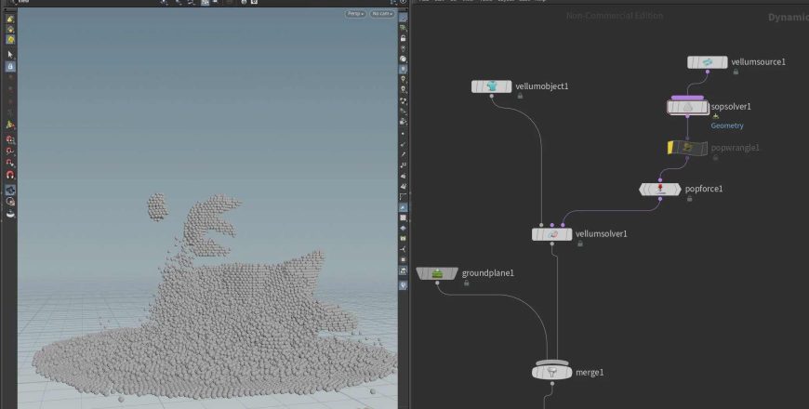Open the Persp viewport dropdown
The width and height of the screenshot is (809, 409).
click(354, 14)
